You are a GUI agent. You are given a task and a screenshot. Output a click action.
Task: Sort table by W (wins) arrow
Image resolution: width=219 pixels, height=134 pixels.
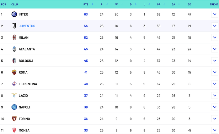click(x=122, y=4)
